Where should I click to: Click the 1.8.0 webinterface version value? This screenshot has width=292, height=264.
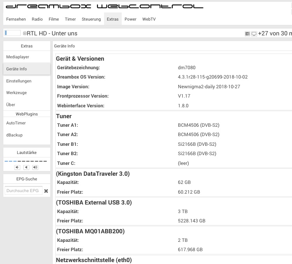pyautogui.click(x=183, y=106)
